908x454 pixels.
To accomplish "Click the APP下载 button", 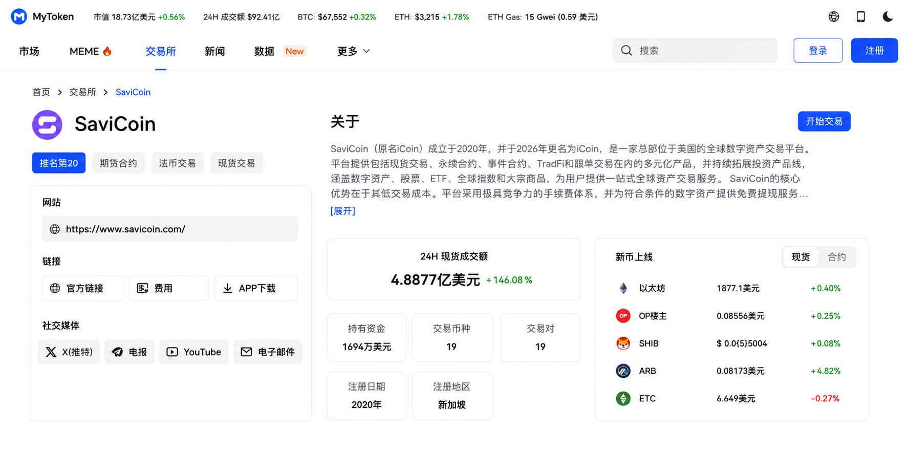I will 256,288.
